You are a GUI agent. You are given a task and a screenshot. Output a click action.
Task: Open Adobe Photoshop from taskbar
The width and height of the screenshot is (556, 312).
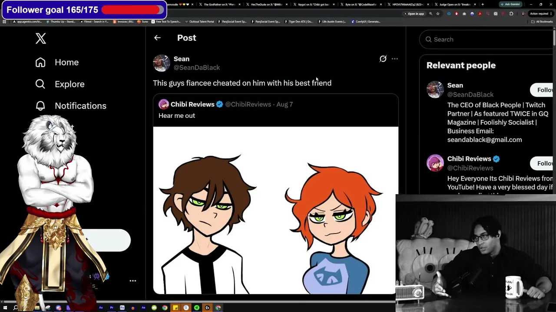tap(122, 308)
